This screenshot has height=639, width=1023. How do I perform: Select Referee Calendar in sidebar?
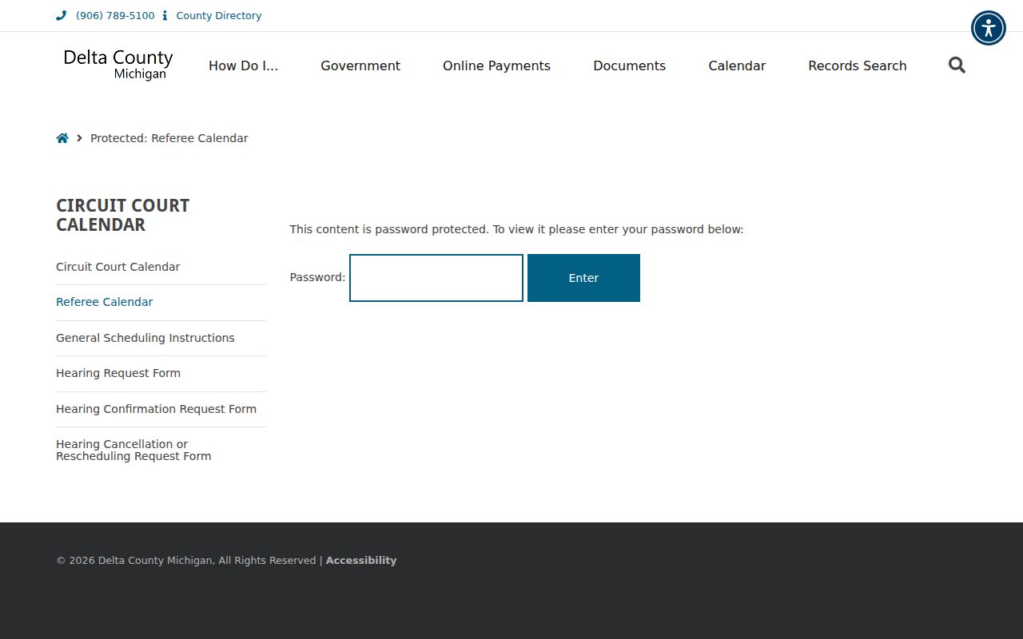pyautogui.click(x=105, y=302)
